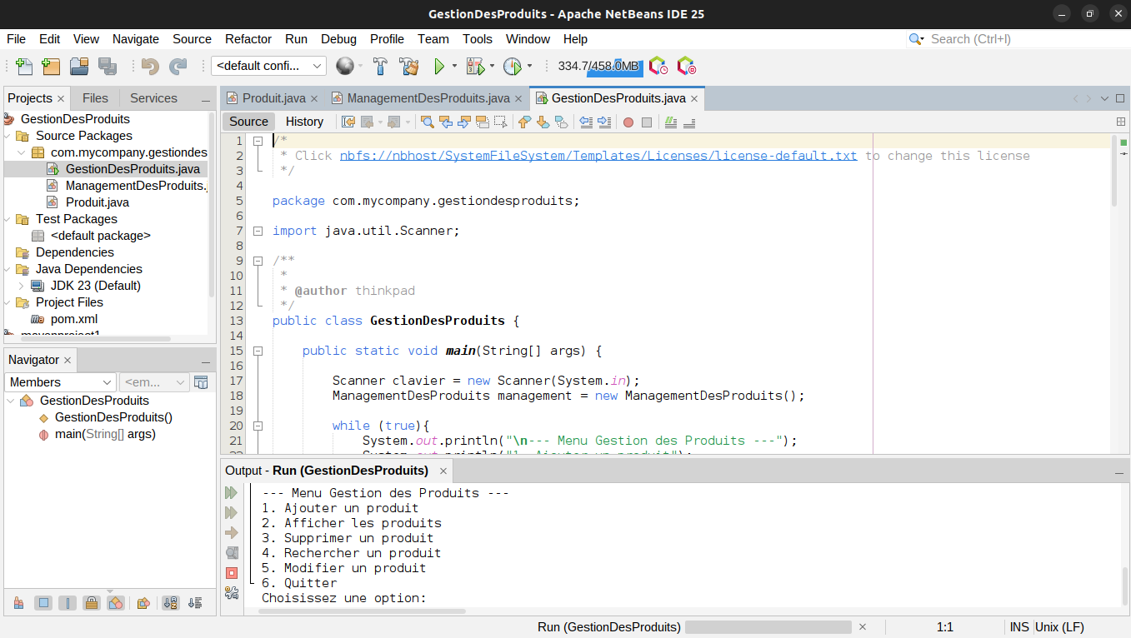Click the Shift Line Left icon
Image resolution: width=1131 pixels, height=638 pixels.
coord(586,122)
